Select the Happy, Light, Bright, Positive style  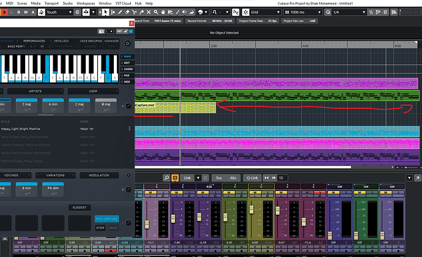pyautogui.click(x=21, y=128)
